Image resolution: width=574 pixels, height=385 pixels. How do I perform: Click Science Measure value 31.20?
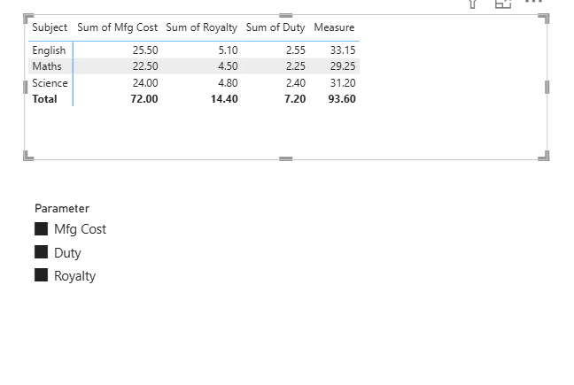[x=343, y=83]
